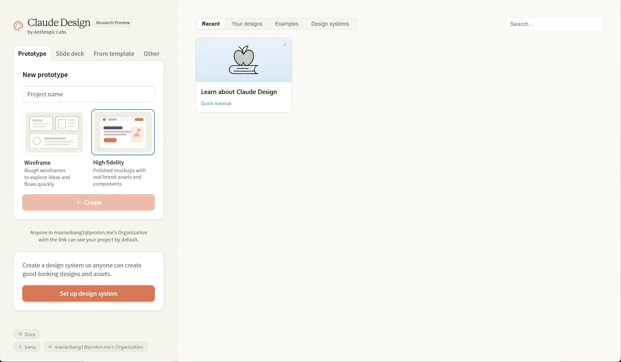
Task: Select the Prototype tab
Action: (x=32, y=54)
